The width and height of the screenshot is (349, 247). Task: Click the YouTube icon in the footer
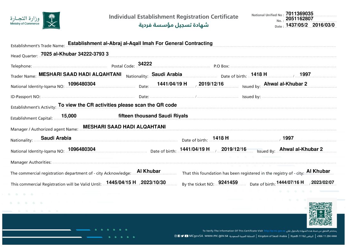186,236
